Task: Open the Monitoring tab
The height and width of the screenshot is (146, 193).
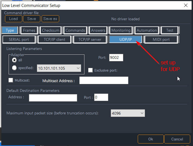Action: 121,30
